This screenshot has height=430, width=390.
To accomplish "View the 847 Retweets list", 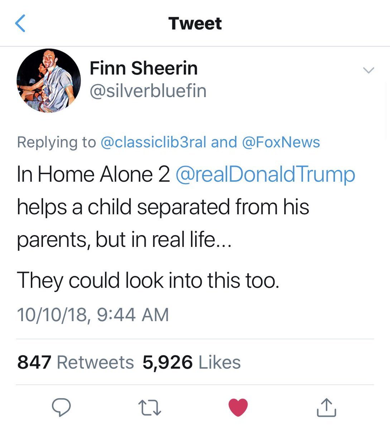I will pos(75,362).
